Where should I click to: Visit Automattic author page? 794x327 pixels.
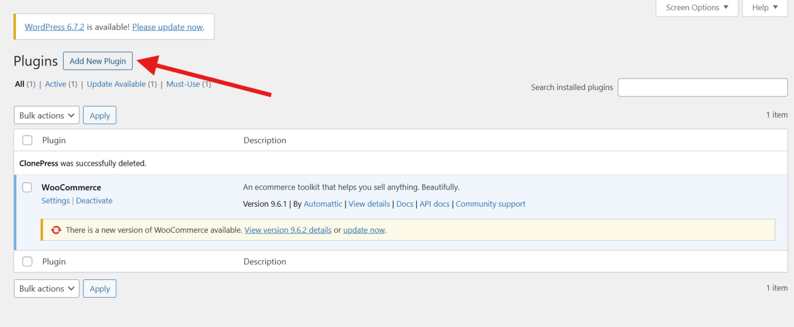click(323, 204)
